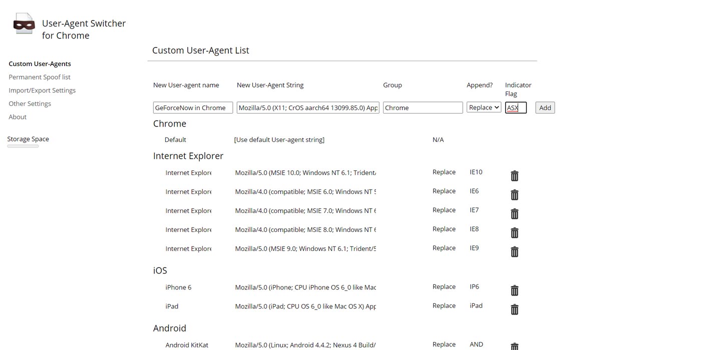Click the Android 4.4.2 Nexus 4 string
Screen dimensions: 718x350
click(305, 345)
